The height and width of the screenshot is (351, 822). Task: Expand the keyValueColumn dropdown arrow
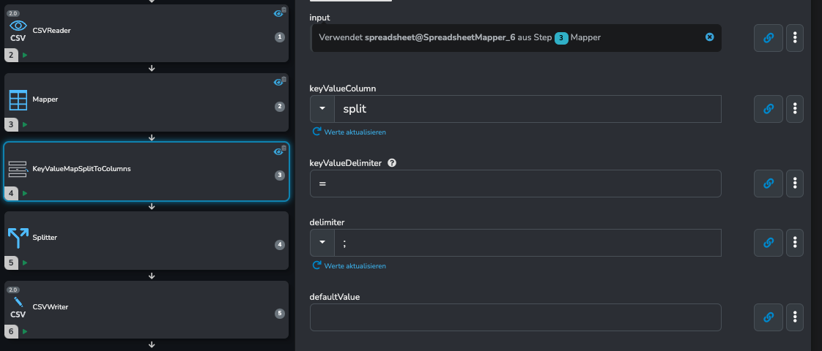pos(322,109)
